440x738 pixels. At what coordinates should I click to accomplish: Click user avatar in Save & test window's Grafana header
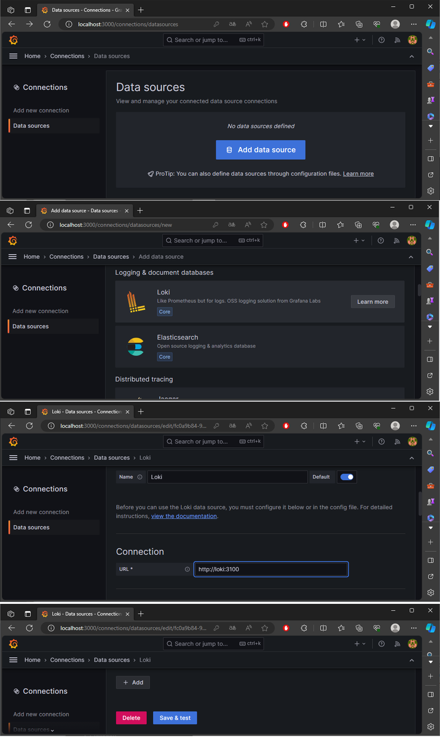click(412, 643)
